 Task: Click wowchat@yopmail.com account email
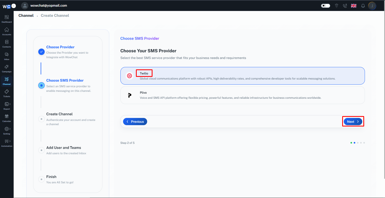pyautogui.click(x=49, y=5)
